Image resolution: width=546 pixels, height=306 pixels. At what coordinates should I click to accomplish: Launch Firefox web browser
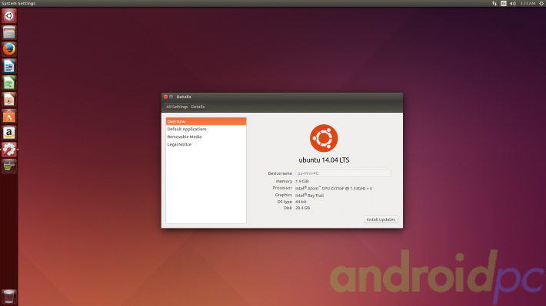(9, 49)
